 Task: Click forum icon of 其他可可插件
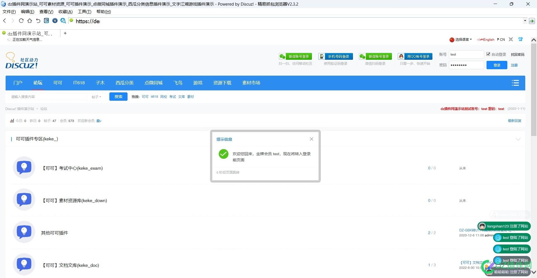[x=24, y=232]
